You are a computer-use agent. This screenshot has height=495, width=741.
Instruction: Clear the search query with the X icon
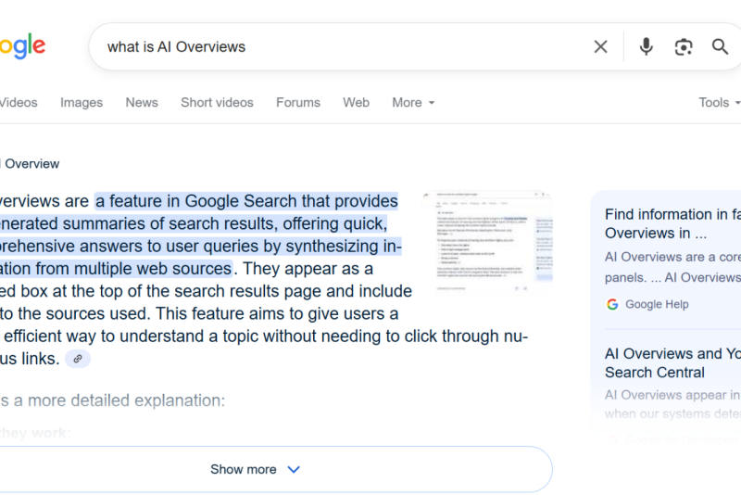(x=600, y=46)
